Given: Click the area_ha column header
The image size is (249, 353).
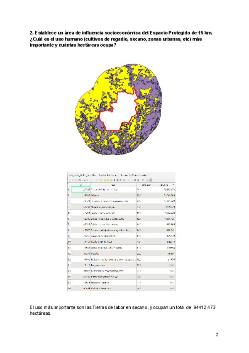Looking at the screenshot, I should click(164, 185).
